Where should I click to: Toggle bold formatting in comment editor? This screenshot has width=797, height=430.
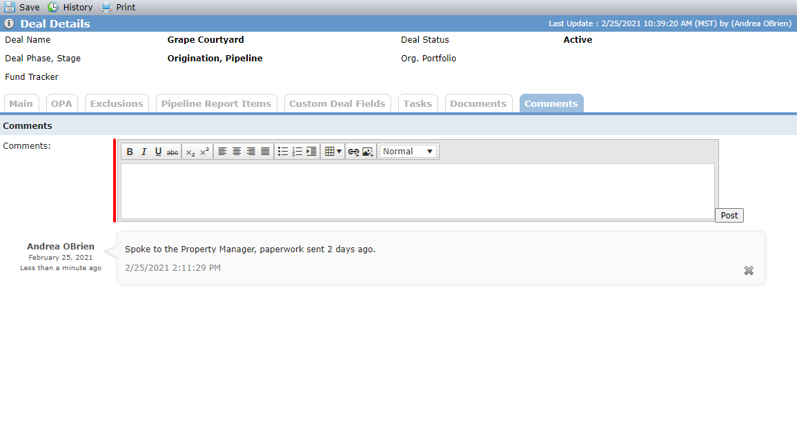tap(130, 152)
